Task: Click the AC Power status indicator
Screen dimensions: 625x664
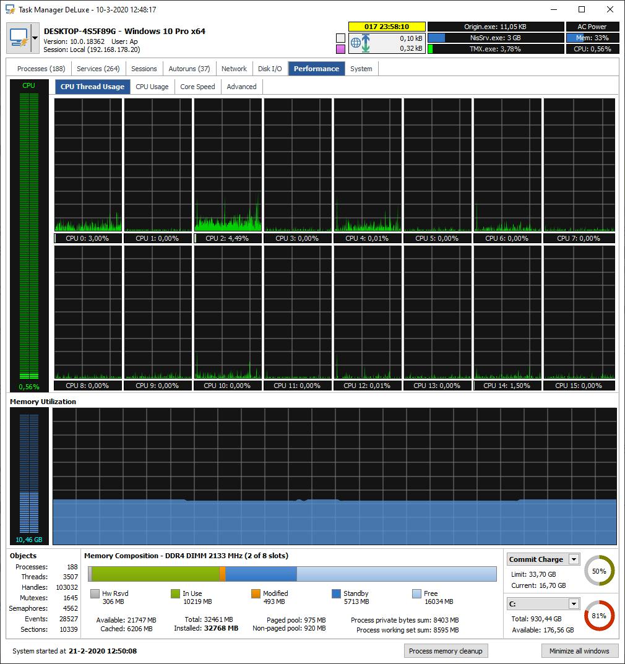Action: (592, 27)
